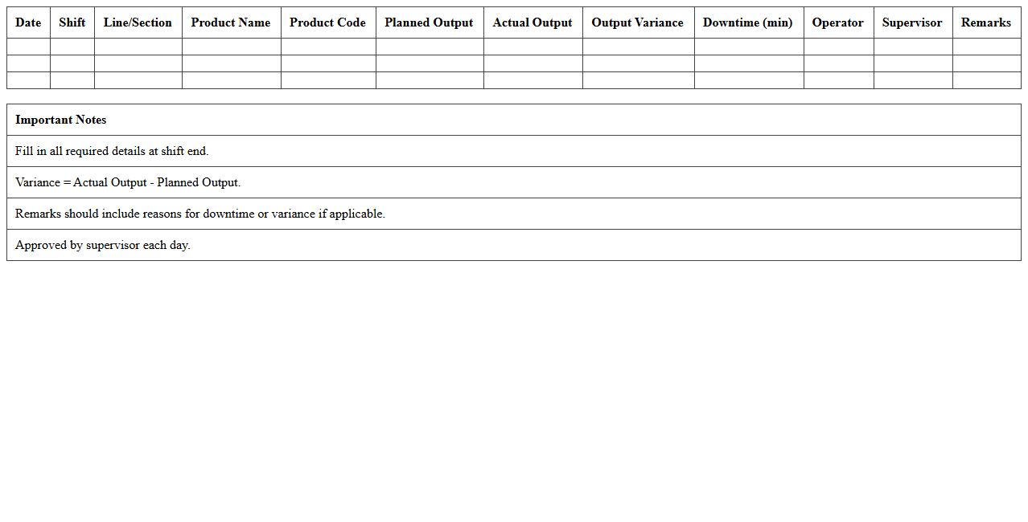This screenshot has width=1028, height=522.
Task: Select the Remarks column header
Action: click(985, 22)
